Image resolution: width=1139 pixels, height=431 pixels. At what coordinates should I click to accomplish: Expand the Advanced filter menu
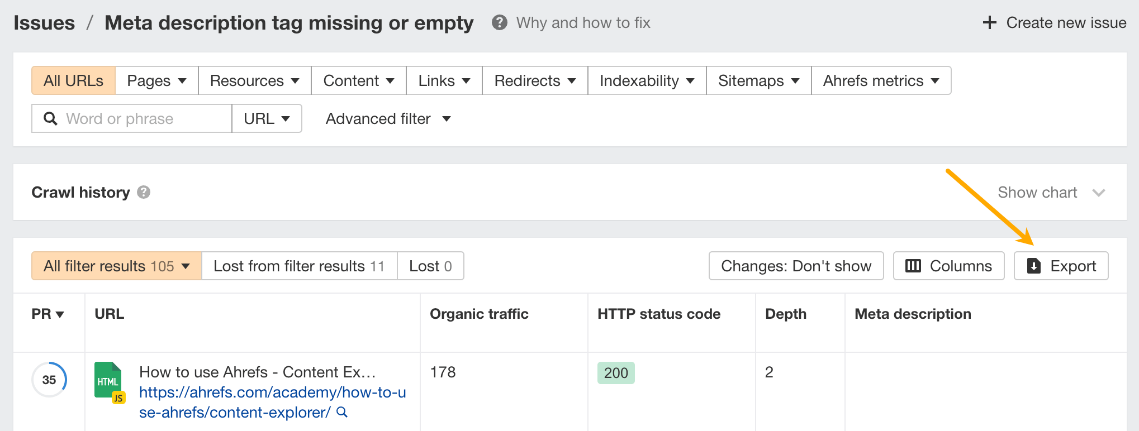point(388,119)
